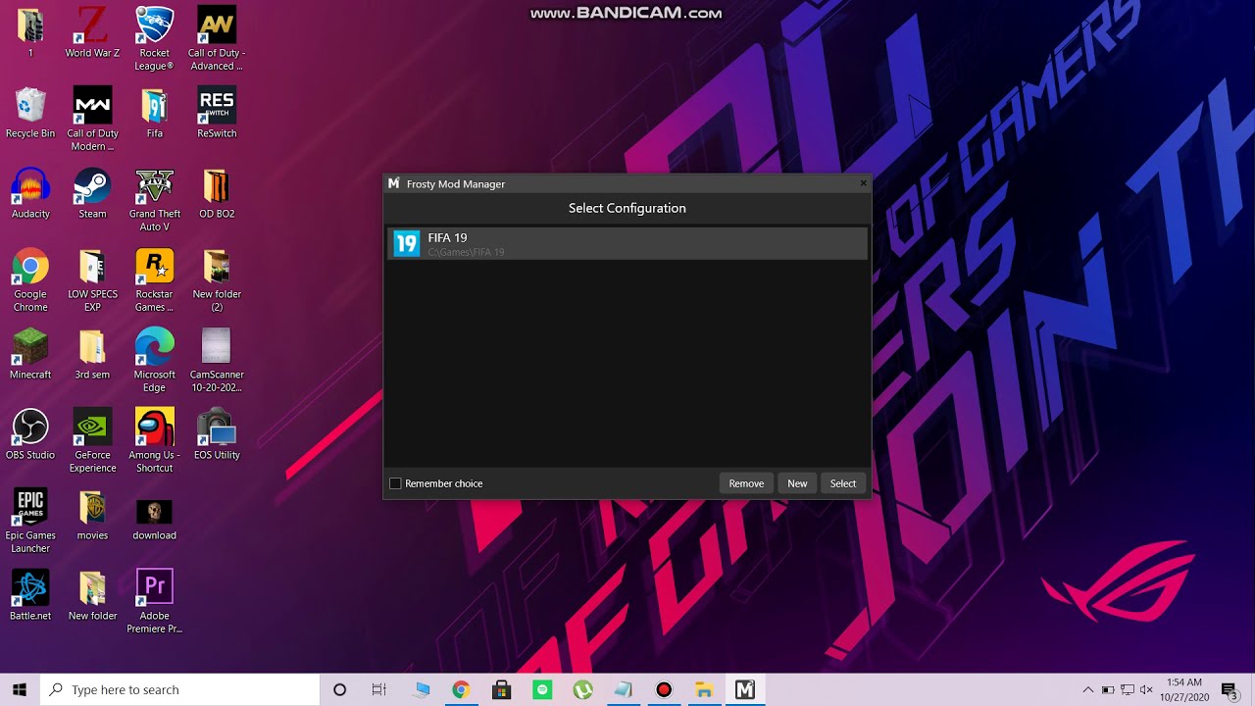Open Task View on the taskbar
The height and width of the screenshot is (706, 1255).
(379, 689)
